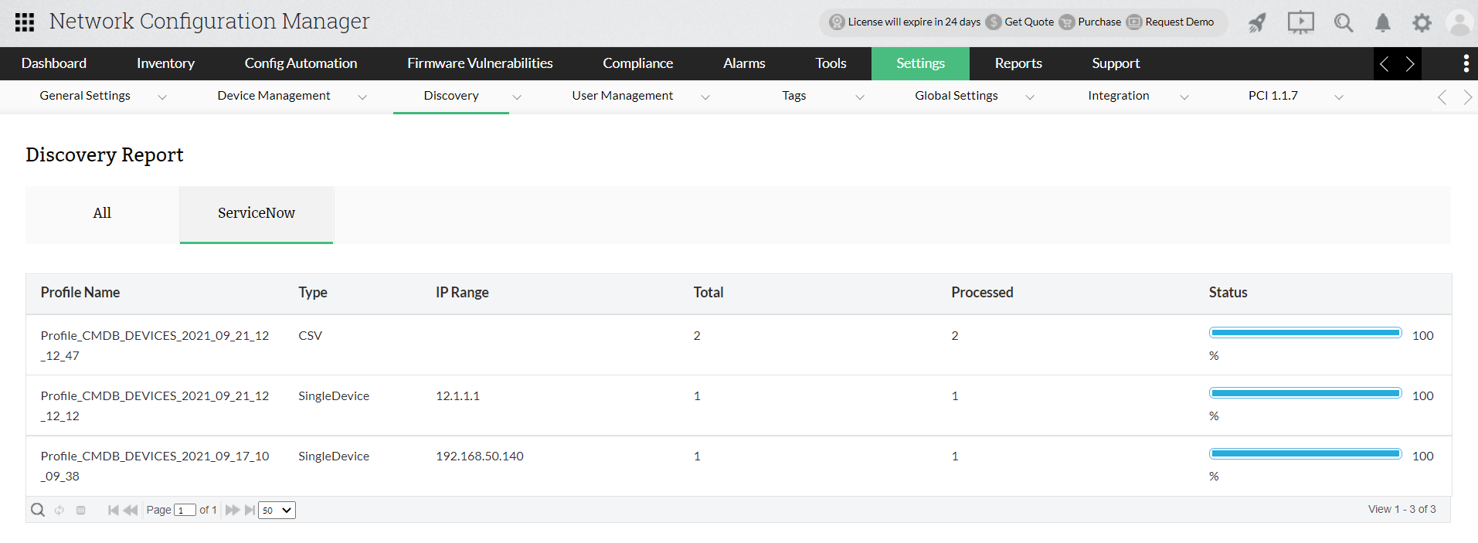The height and width of the screenshot is (543, 1478).
Task: Open the apps grid launcher icon
Action: 25,22
